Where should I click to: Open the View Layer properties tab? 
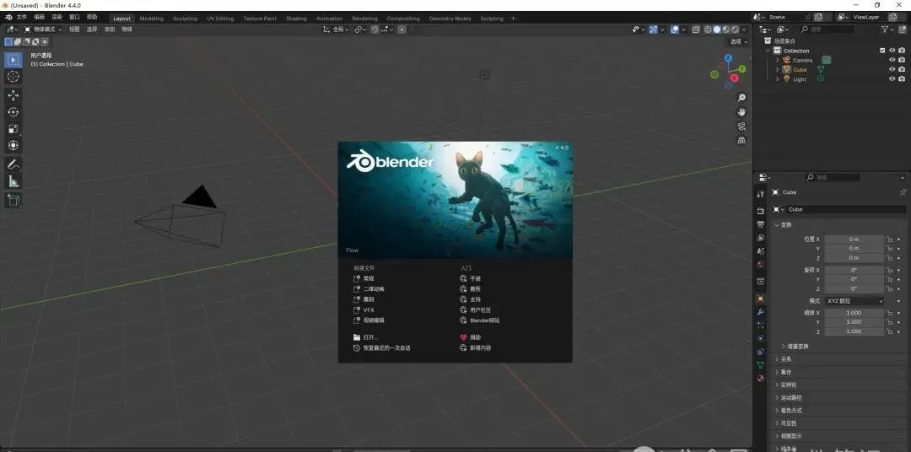[761, 238]
